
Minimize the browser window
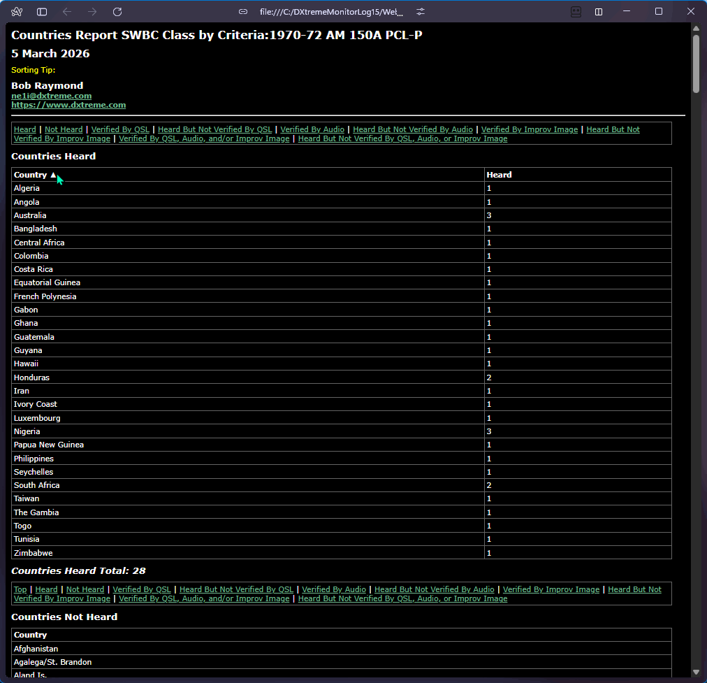click(x=628, y=12)
